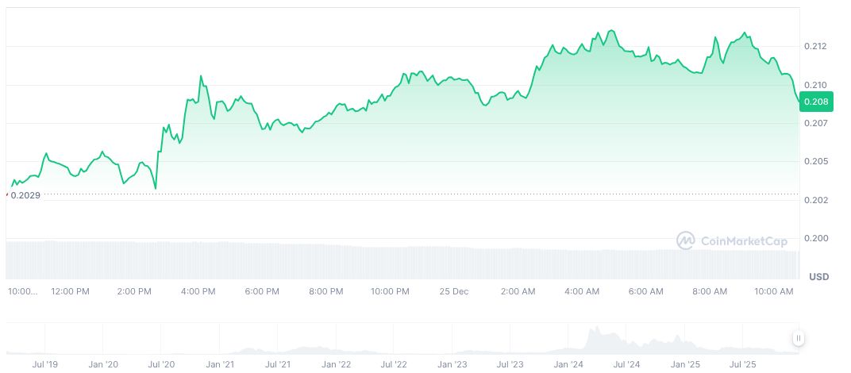The height and width of the screenshot is (373, 851).
Task: Select Jan '22 in the history navigator
Action: pyautogui.click(x=337, y=364)
